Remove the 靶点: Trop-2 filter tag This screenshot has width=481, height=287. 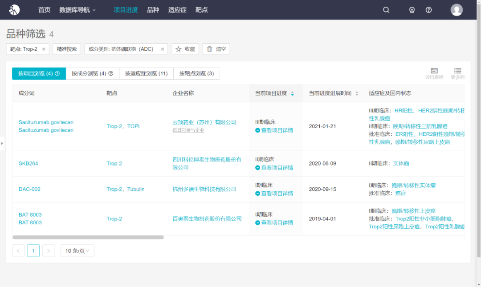click(44, 49)
